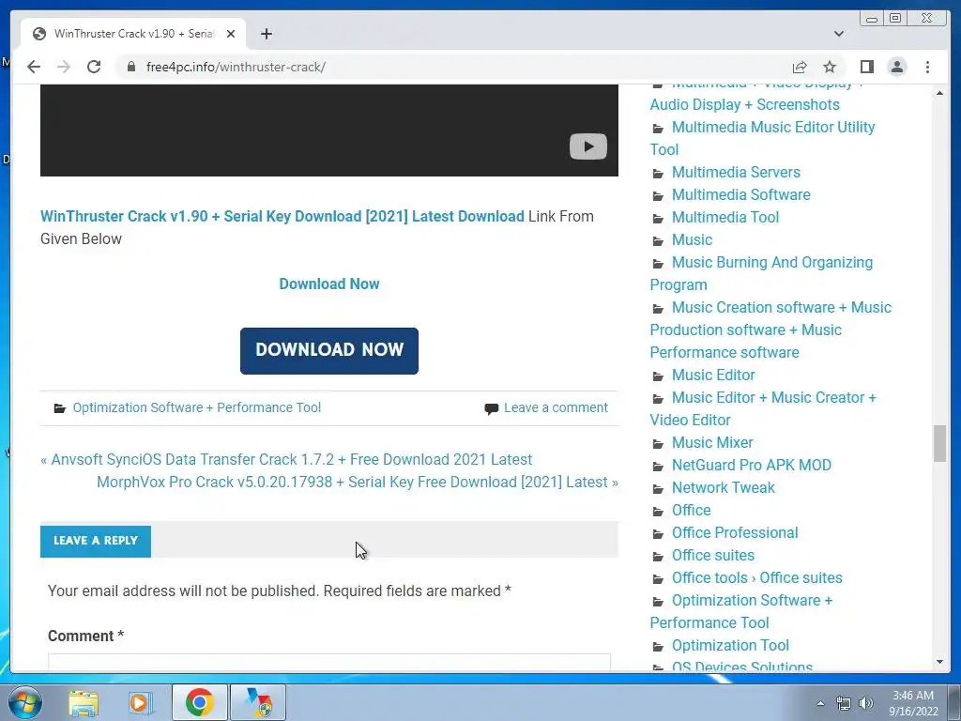Share this page icon

click(x=800, y=67)
